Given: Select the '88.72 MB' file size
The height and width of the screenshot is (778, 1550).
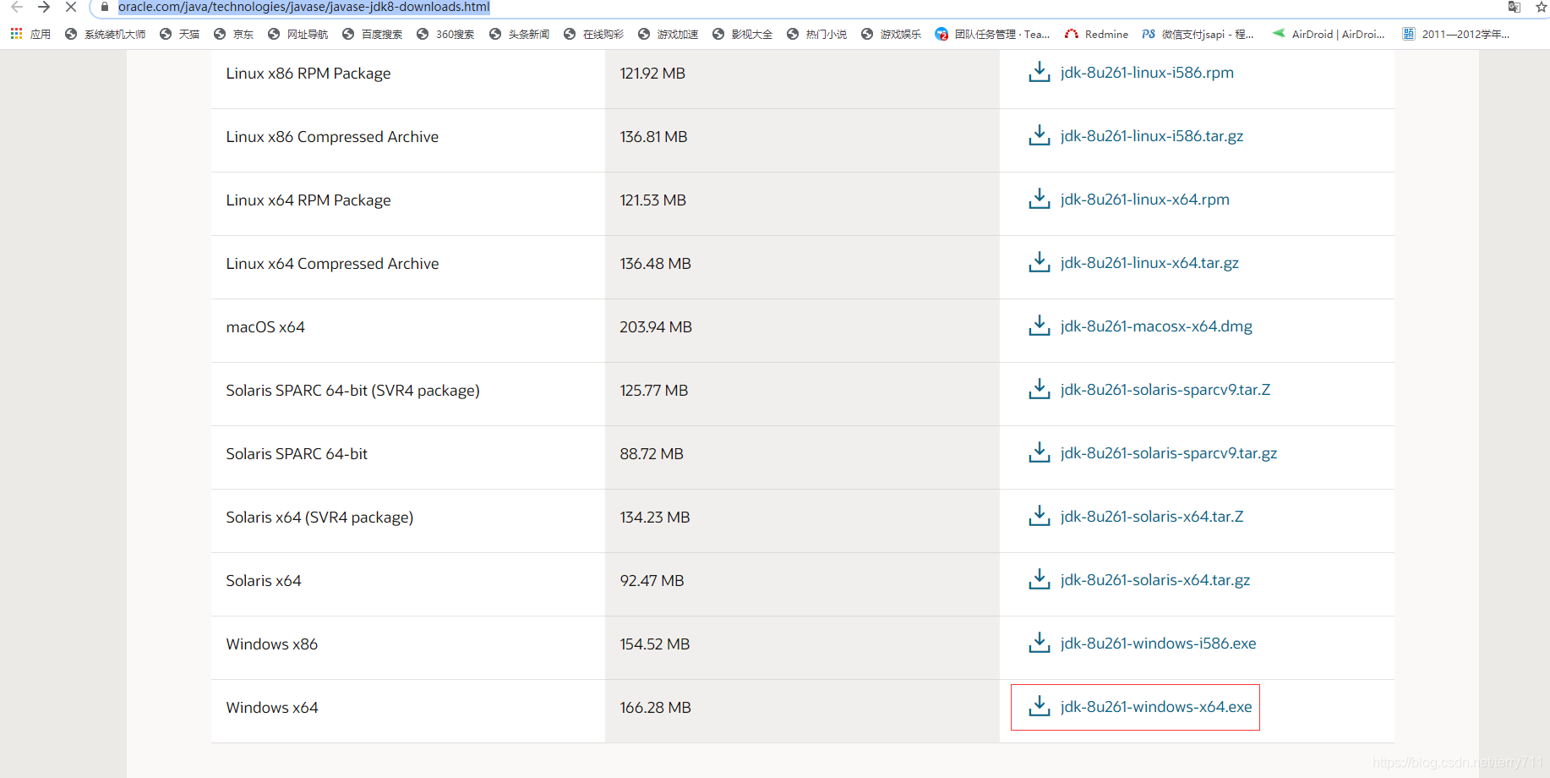Looking at the screenshot, I should coord(652,454).
